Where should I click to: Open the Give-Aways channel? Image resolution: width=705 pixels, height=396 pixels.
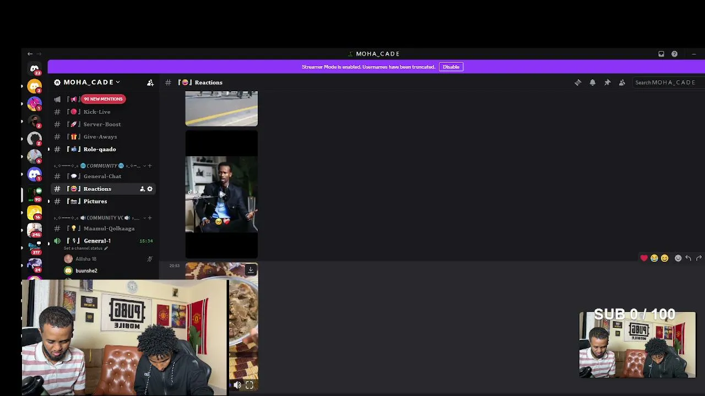[104, 136]
